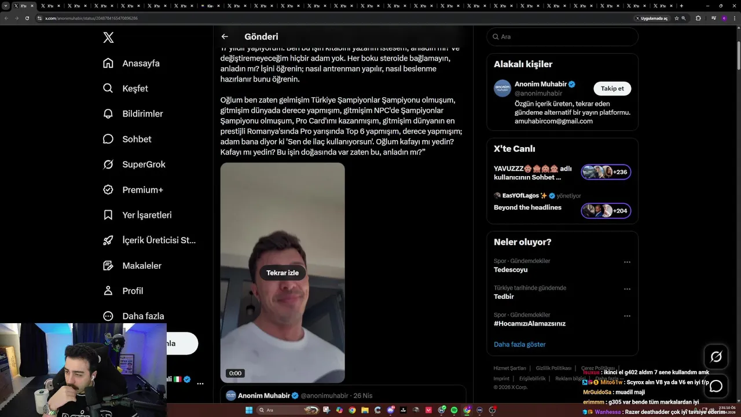The image size is (741, 417).
Task: Open Spotify from taskbar
Action: [454, 410]
